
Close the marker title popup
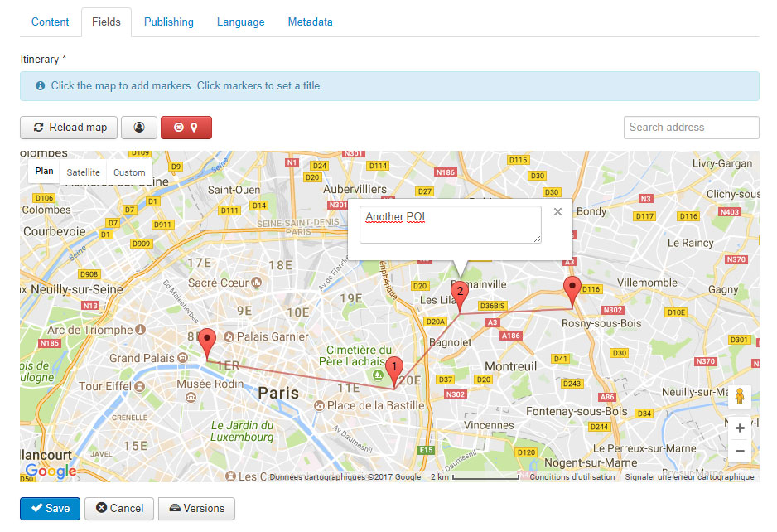(557, 211)
